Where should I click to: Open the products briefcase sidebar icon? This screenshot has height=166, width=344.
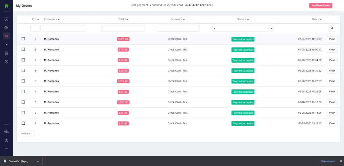click(6, 27)
